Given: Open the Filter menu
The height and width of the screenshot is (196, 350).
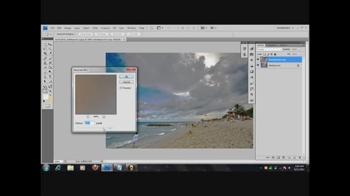Looking at the screenshot, I should point(95,28).
